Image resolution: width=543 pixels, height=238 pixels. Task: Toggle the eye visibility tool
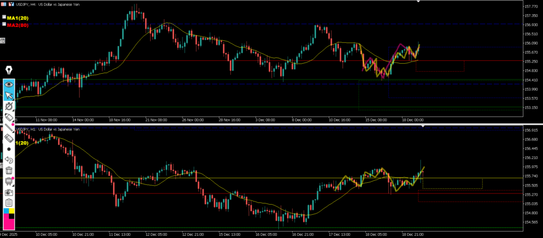pos(9,84)
